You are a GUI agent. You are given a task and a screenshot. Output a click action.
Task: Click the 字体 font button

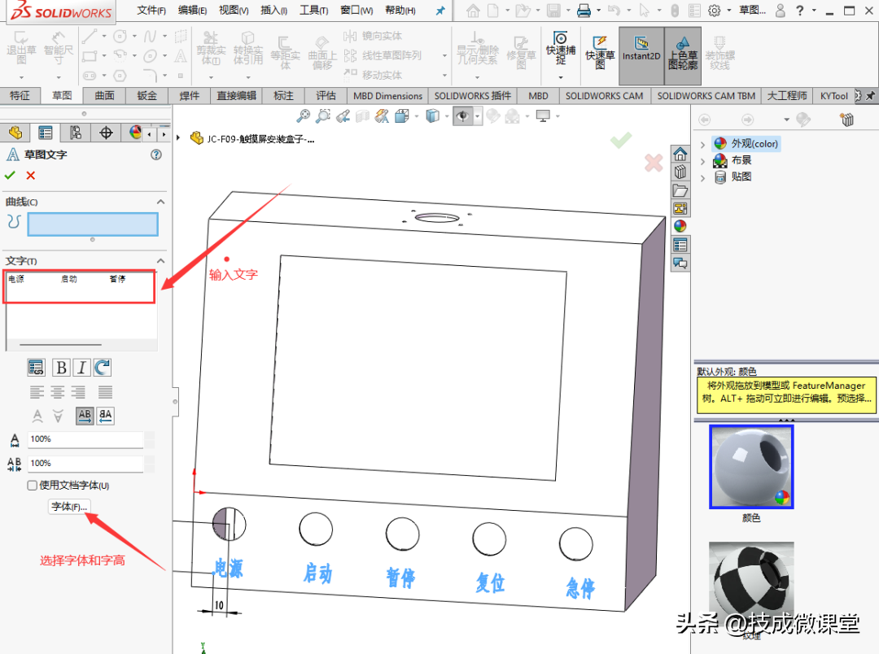(x=69, y=507)
